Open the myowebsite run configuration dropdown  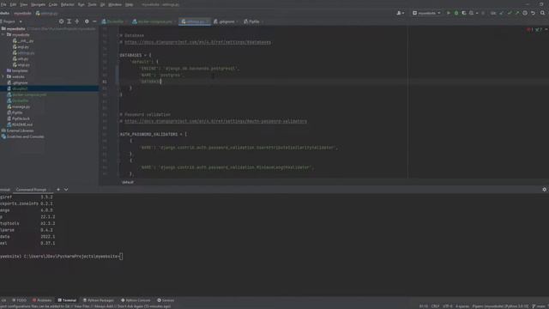426,13
